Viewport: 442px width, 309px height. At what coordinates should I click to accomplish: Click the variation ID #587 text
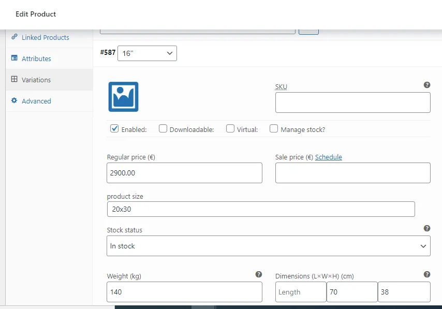coord(108,52)
